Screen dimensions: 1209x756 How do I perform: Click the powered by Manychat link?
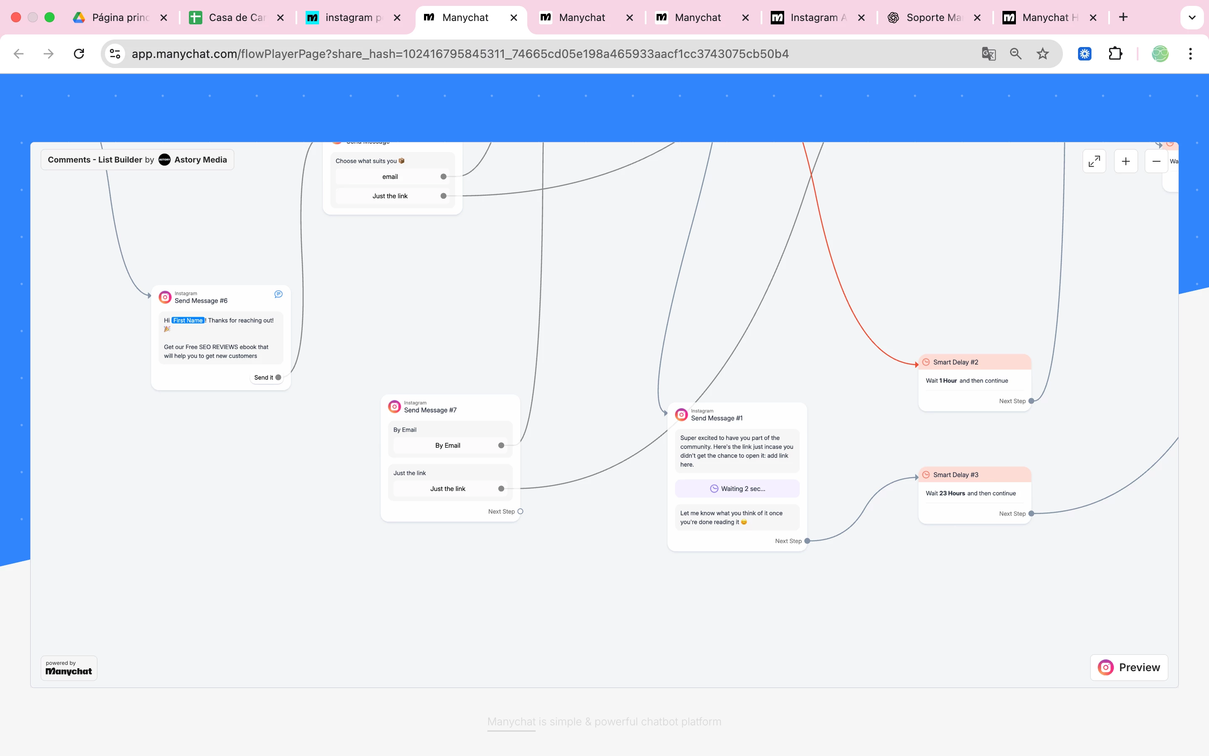coord(69,668)
